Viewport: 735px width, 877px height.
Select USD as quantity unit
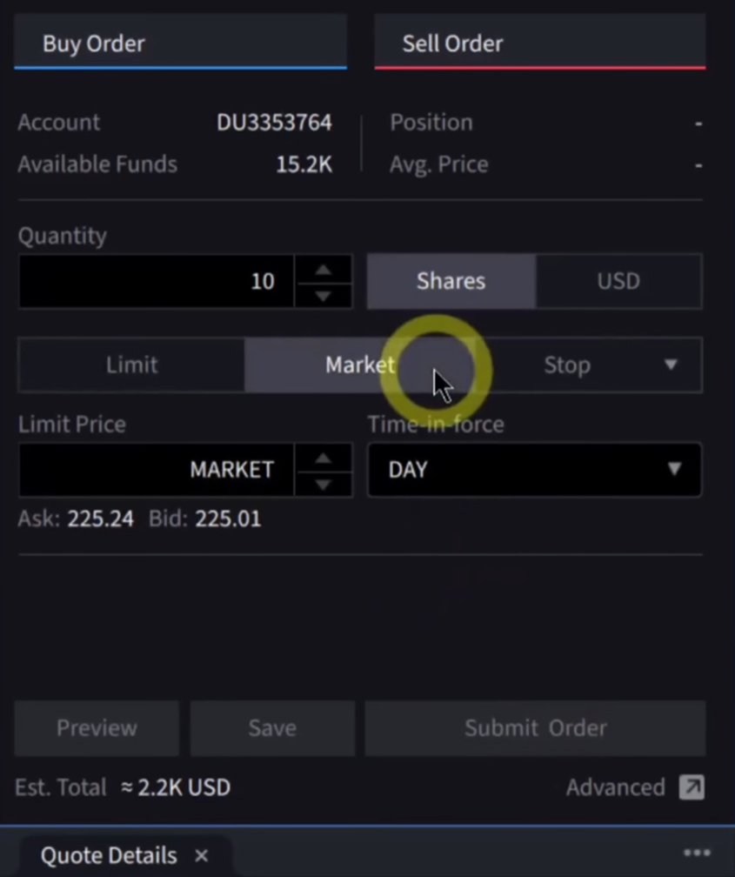click(618, 281)
